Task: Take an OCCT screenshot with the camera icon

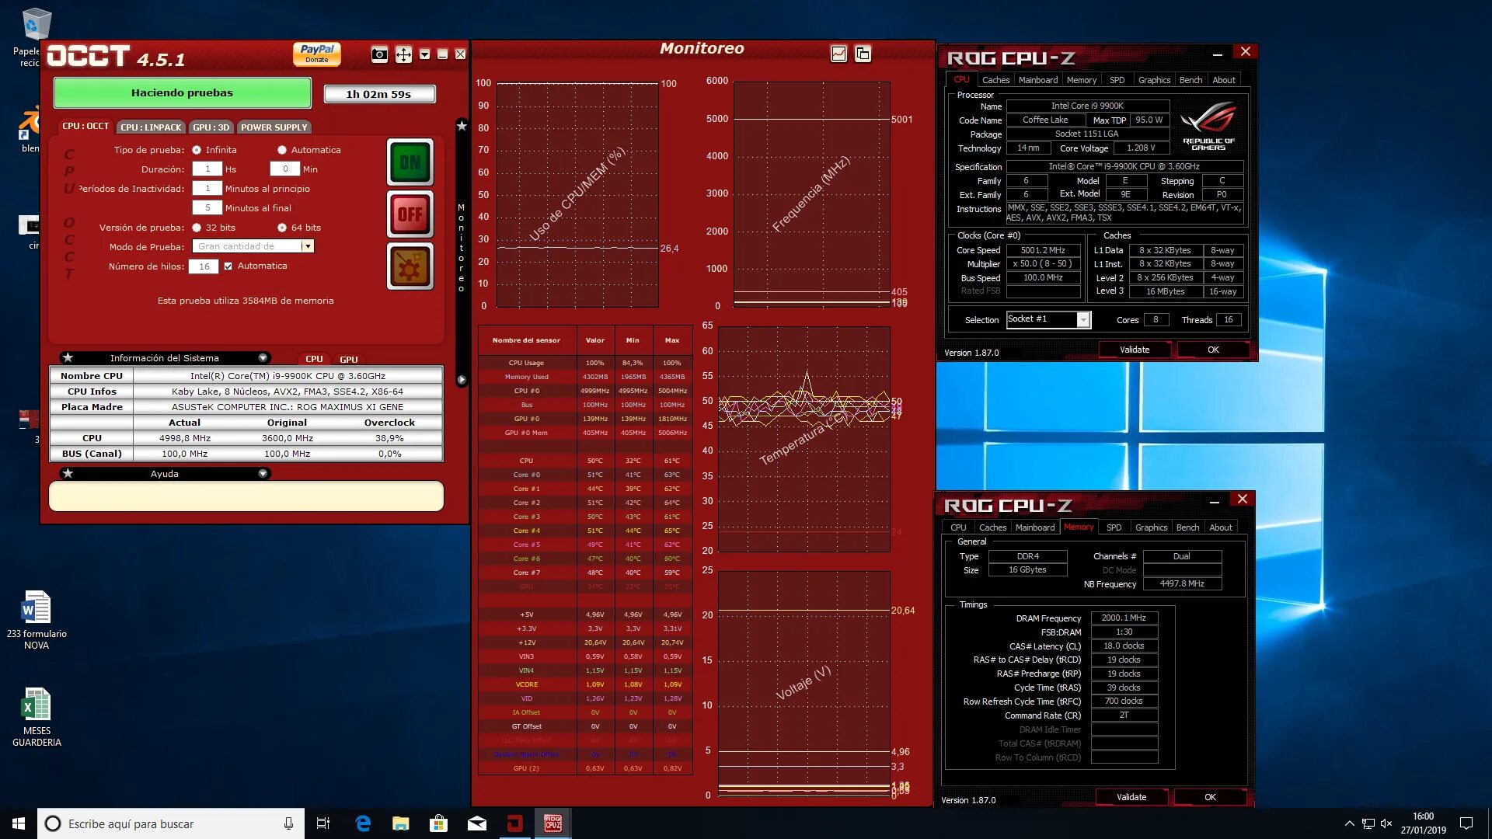Action: point(379,54)
